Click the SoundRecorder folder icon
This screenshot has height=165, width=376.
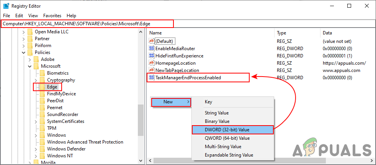pyautogui.click(x=42, y=114)
